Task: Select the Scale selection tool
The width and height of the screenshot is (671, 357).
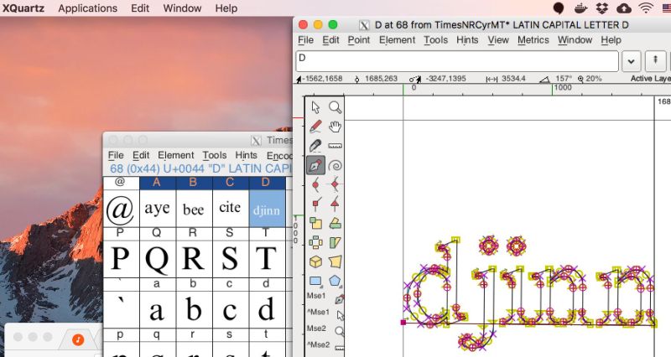Action: (315, 223)
